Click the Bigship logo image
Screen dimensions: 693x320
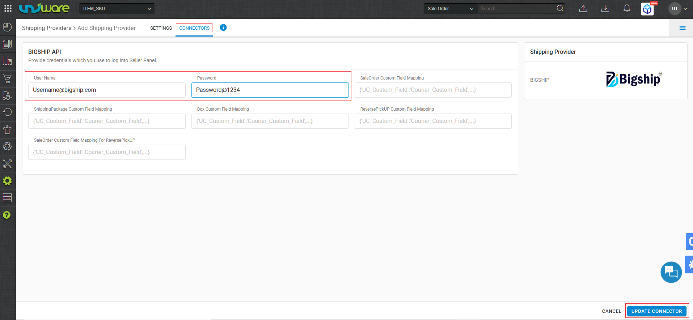634,79
